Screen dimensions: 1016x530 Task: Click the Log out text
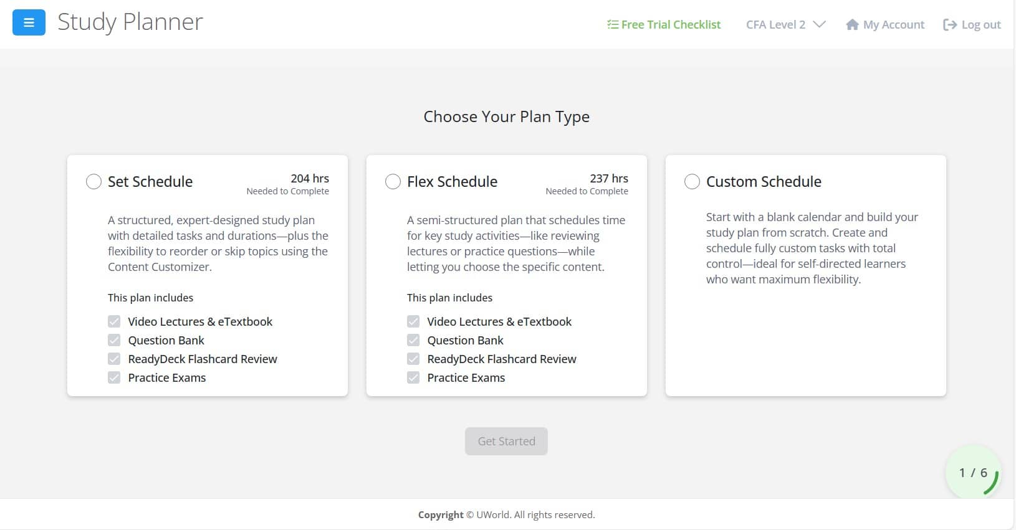980,25
